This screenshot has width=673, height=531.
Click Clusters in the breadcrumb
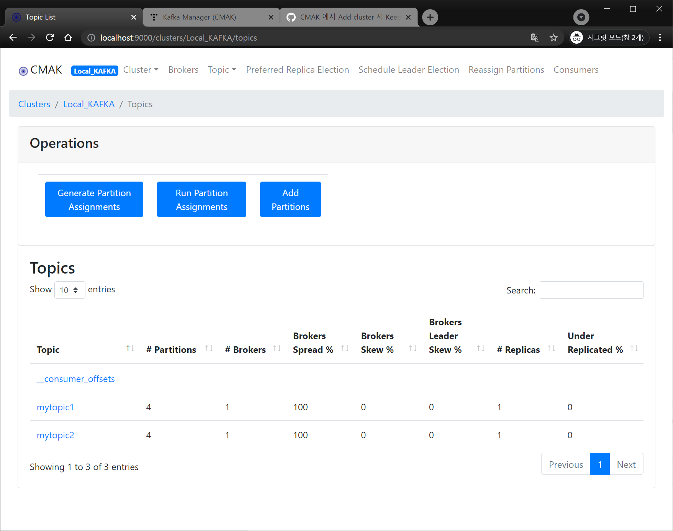coord(34,104)
